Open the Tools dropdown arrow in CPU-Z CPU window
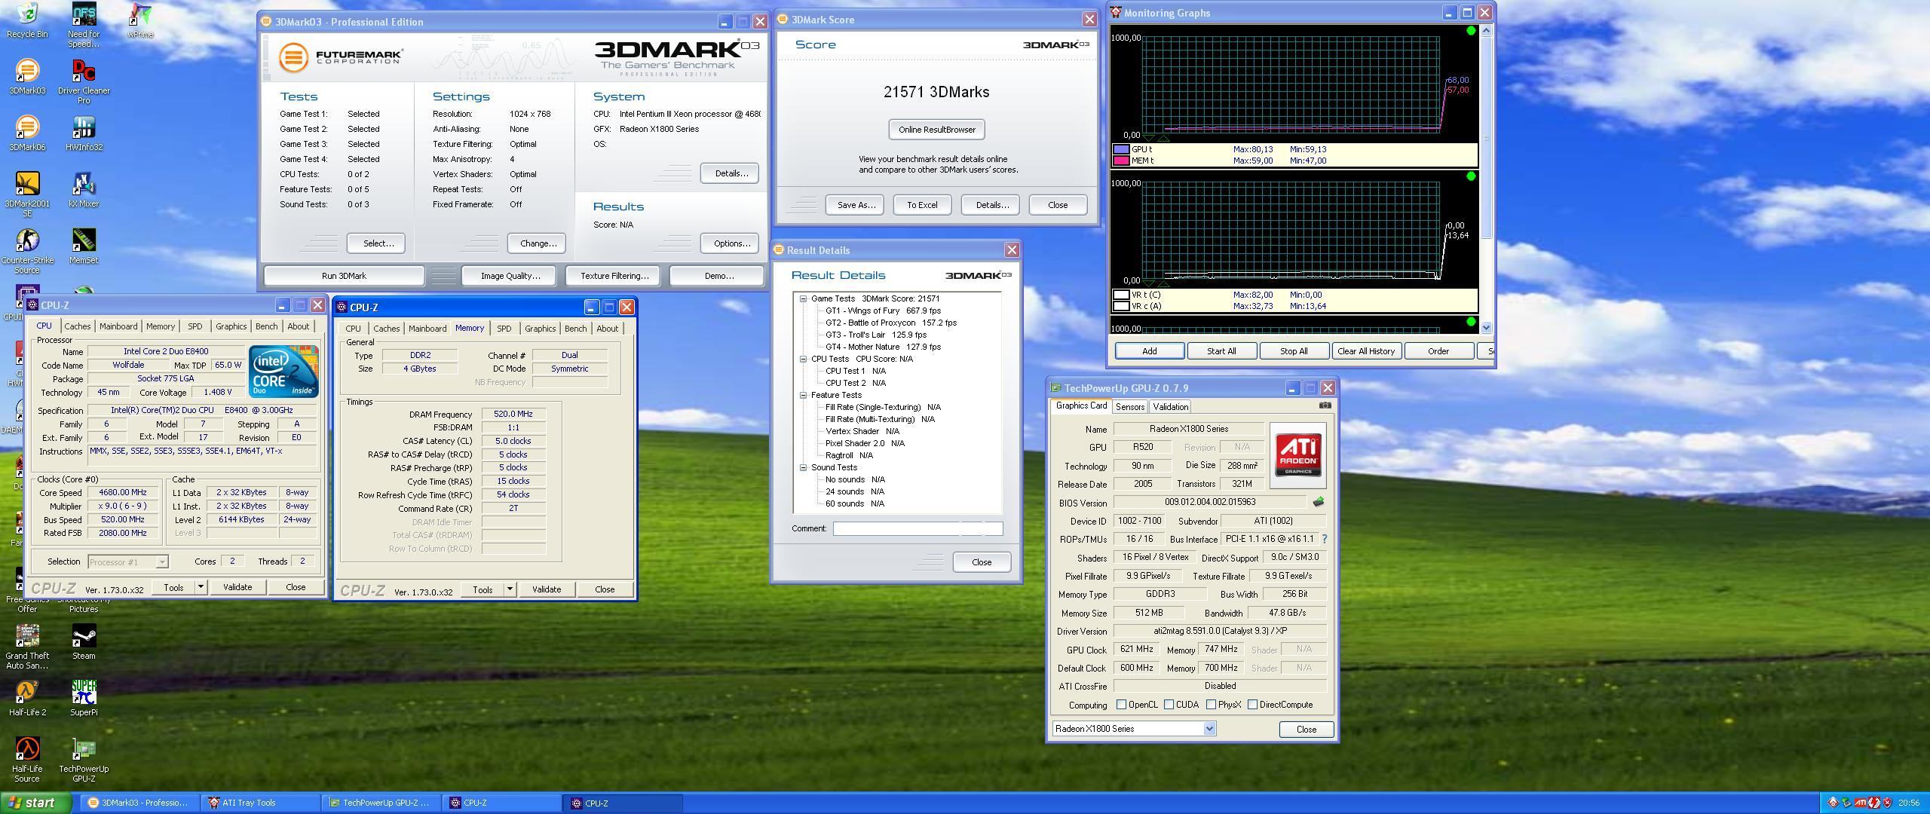Image resolution: width=1930 pixels, height=814 pixels. click(201, 587)
